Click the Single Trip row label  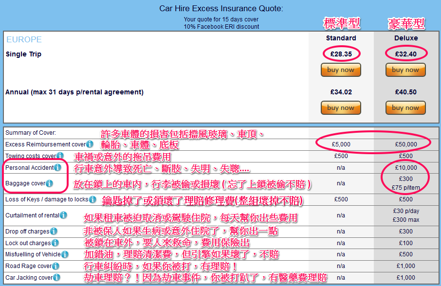coord(24,54)
